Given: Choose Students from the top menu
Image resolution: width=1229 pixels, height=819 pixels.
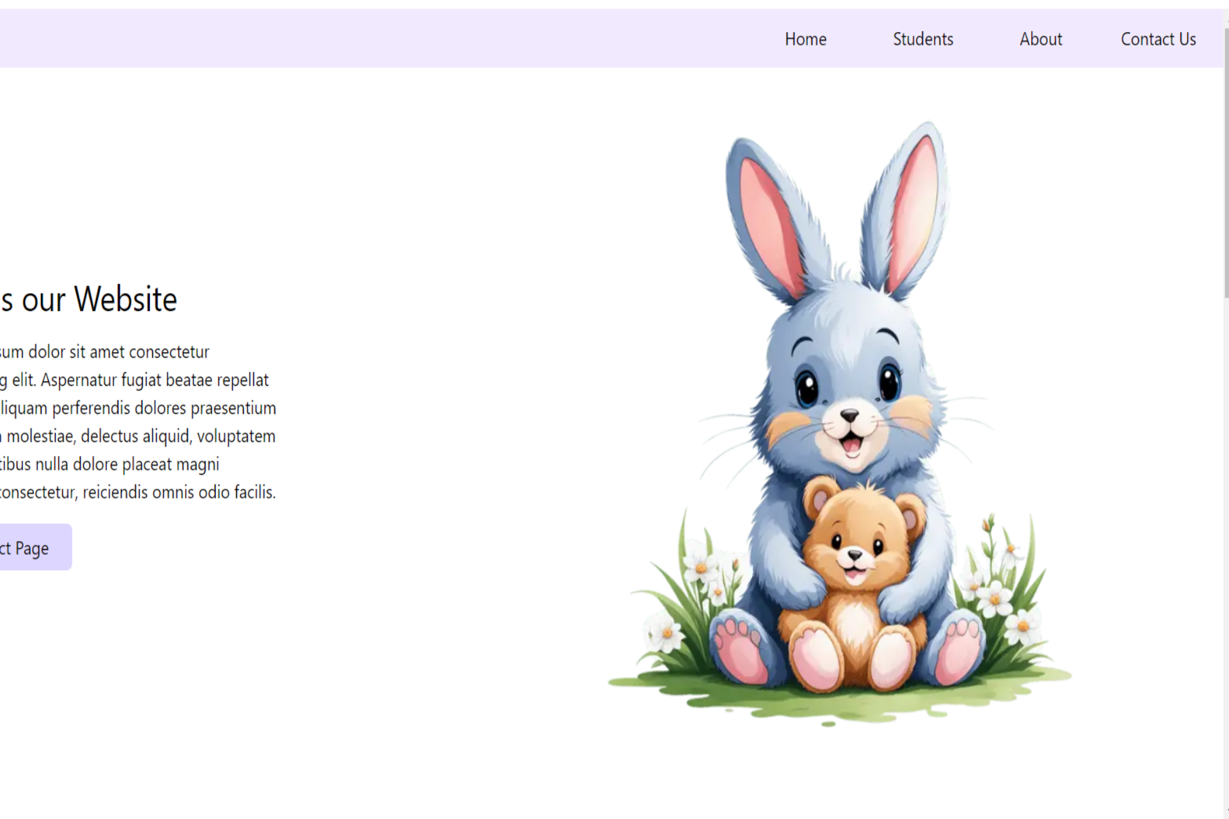Looking at the screenshot, I should [923, 39].
